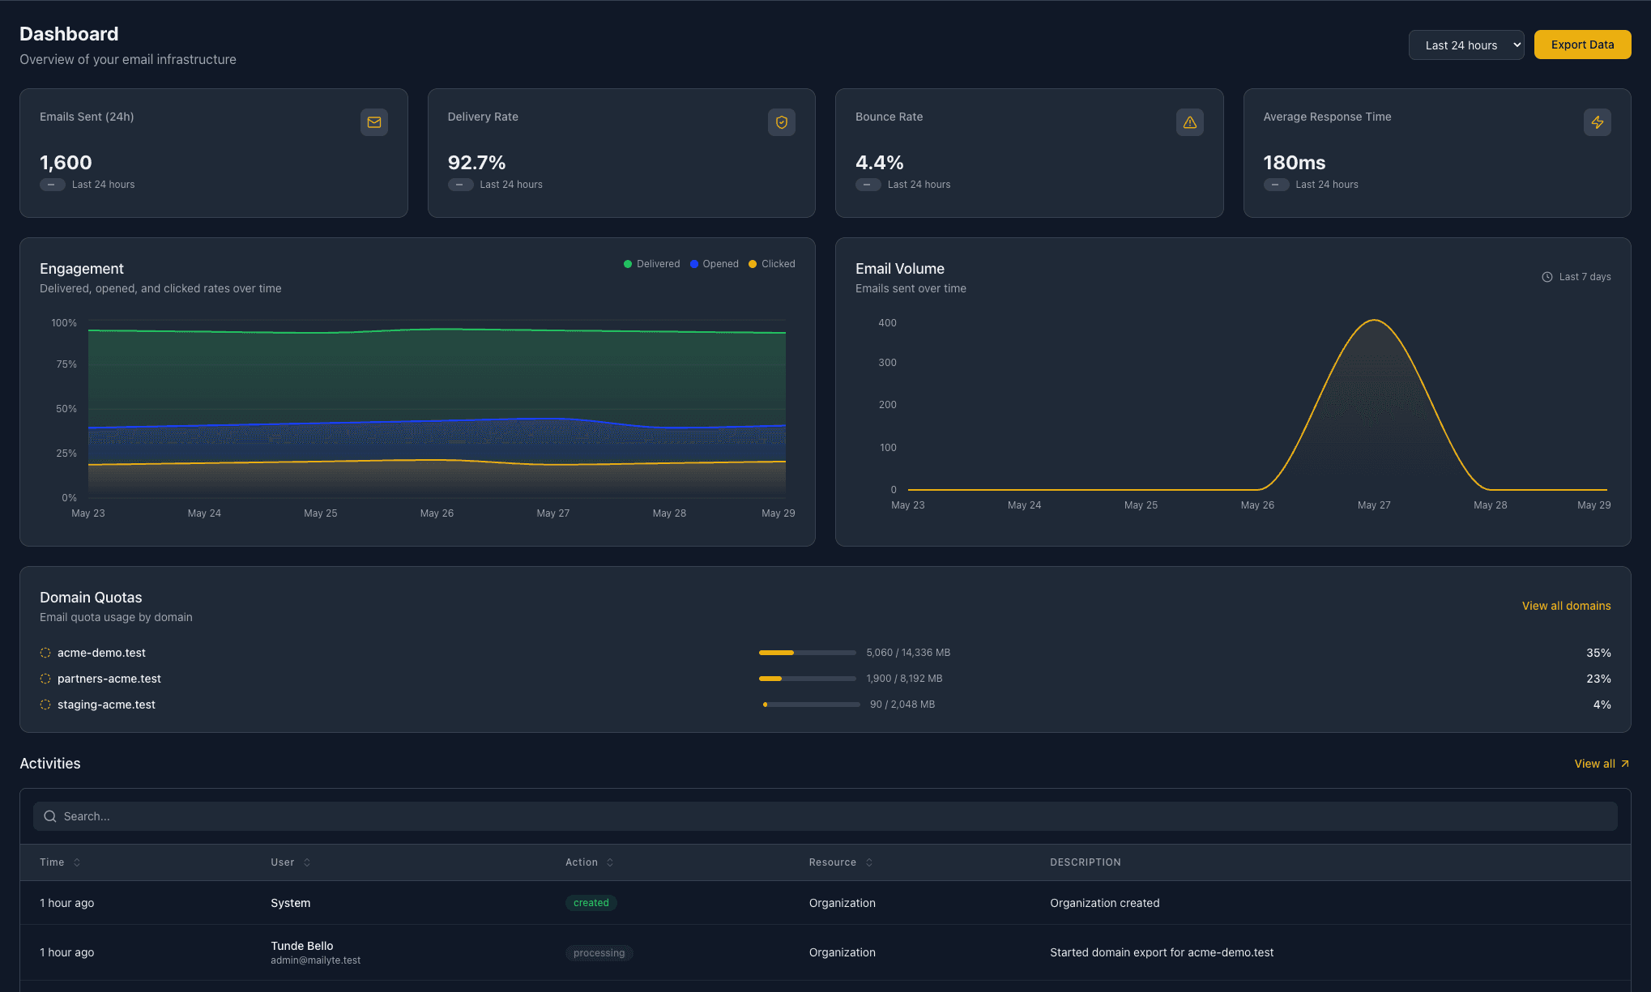This screenshot has height=992, width=1651.
Task: Click the processing status badge
Action: 599,953
